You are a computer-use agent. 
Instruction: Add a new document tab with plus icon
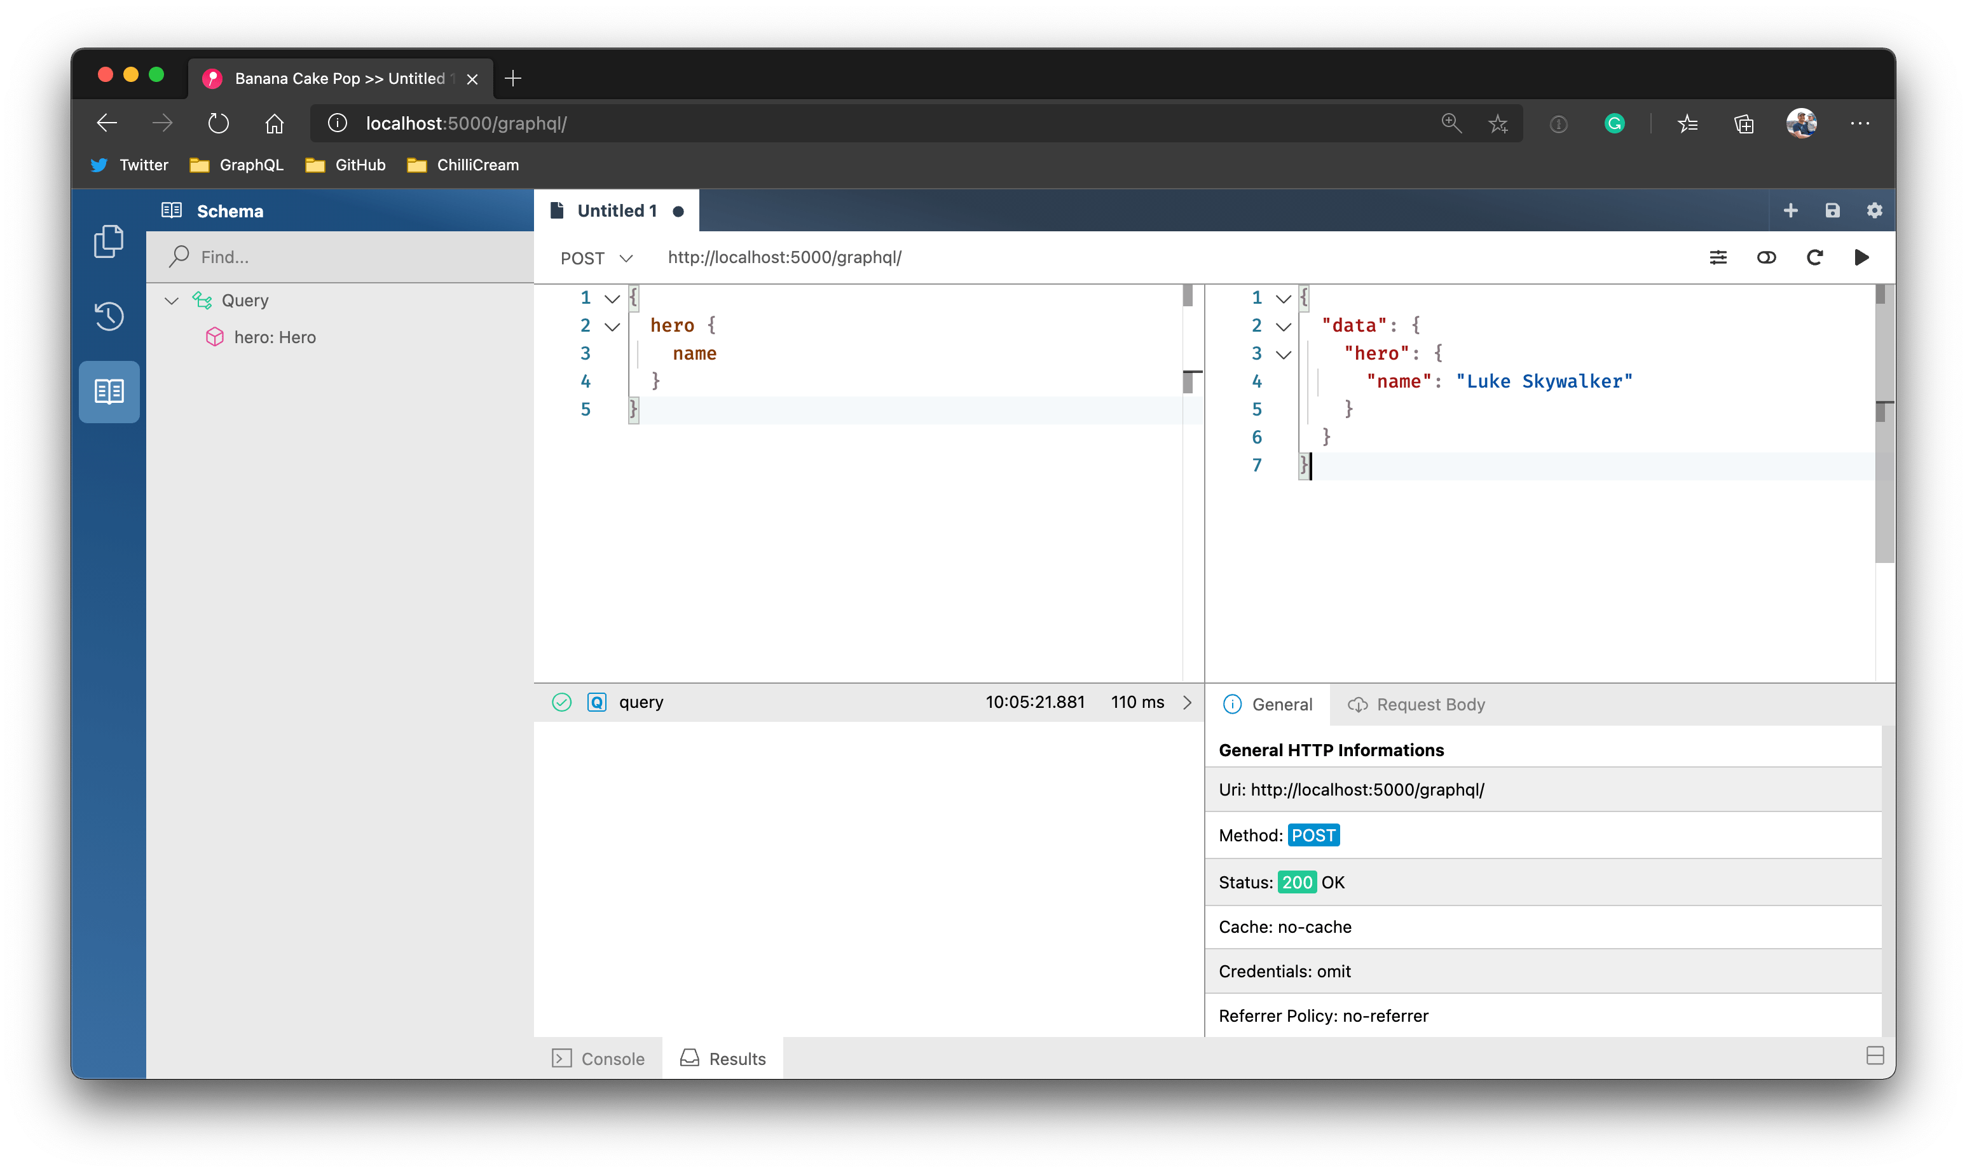[x=1791, y=211]
